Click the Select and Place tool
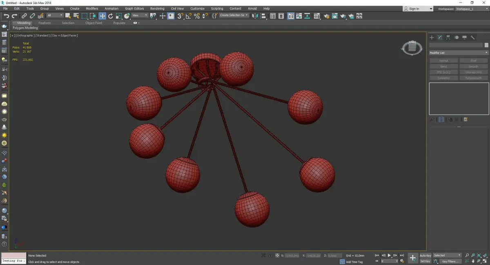490x265 pixels. [127, 16]
